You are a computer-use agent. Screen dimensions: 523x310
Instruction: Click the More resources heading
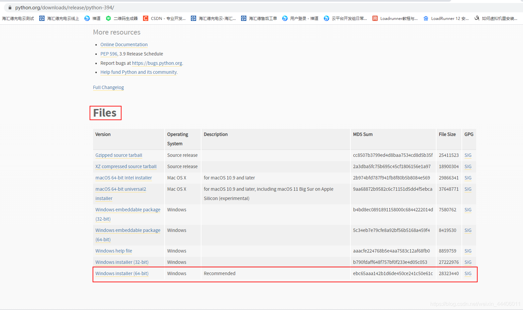pyautogui.click(x=117, y=32)
